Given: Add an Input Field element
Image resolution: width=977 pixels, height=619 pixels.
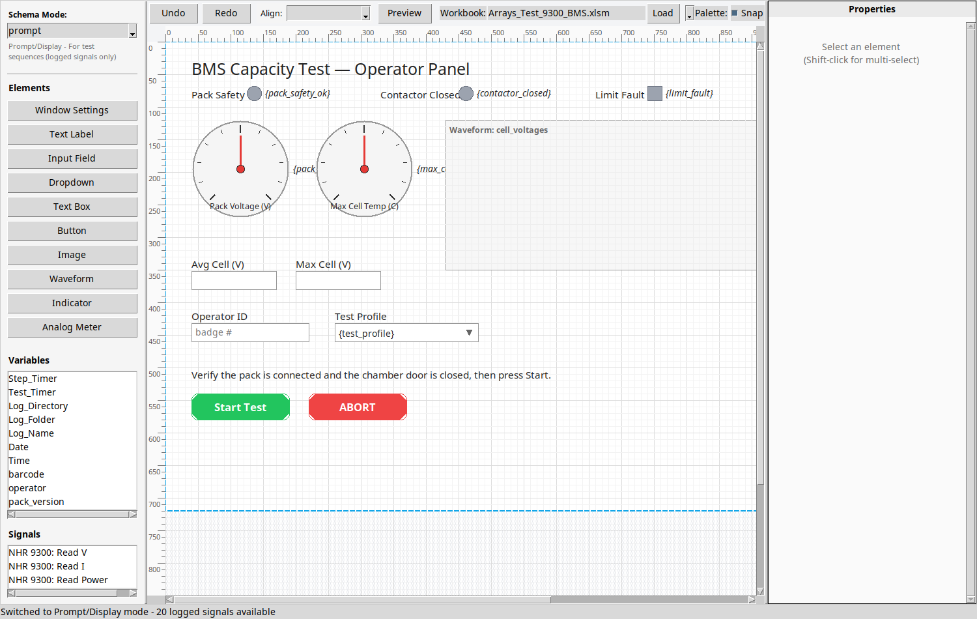Looking at the screenshot, I should coord(72,158).
